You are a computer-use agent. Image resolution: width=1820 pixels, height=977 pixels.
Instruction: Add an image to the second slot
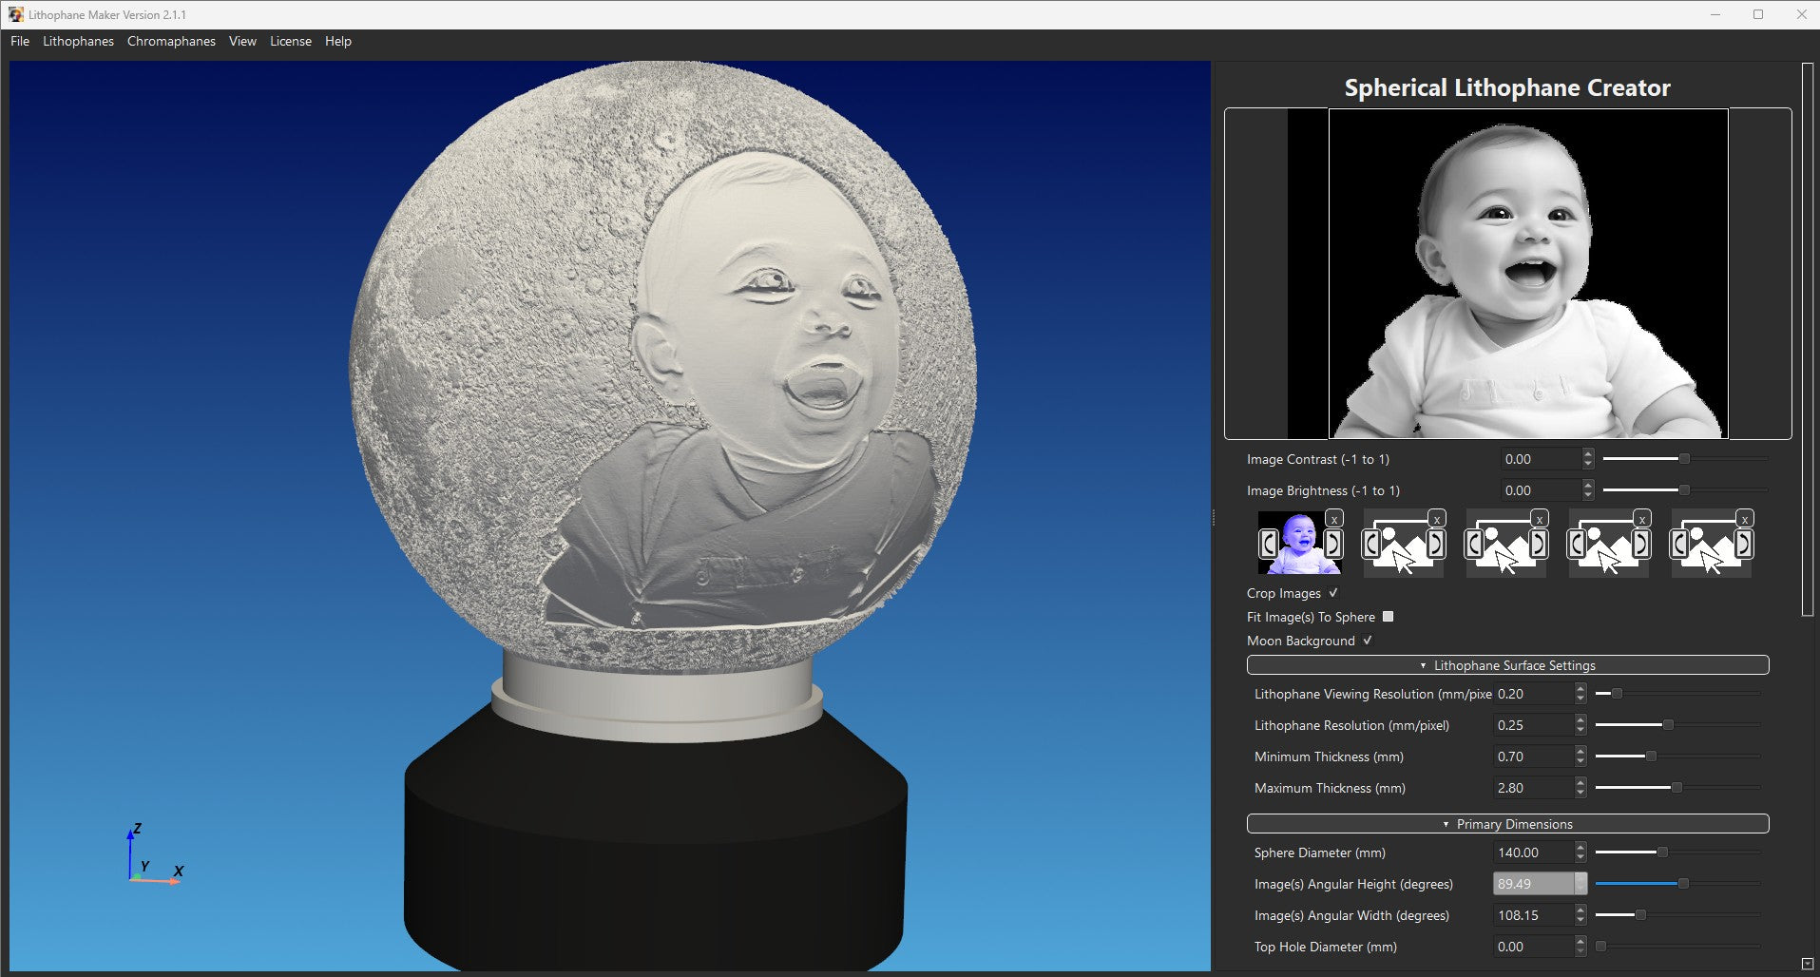point(1404,551)
